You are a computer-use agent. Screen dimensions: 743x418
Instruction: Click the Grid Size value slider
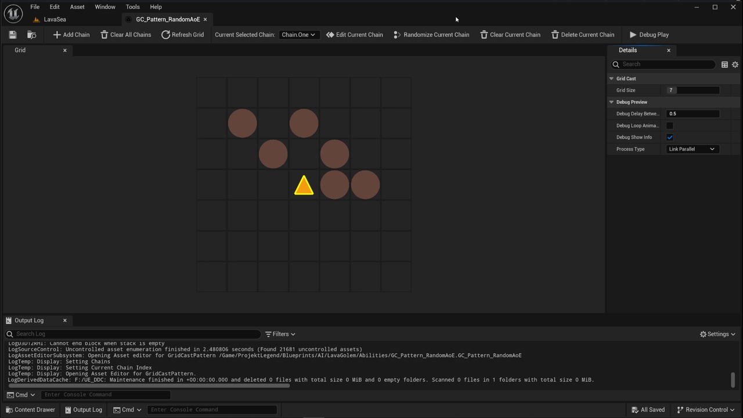click(693, 91)
